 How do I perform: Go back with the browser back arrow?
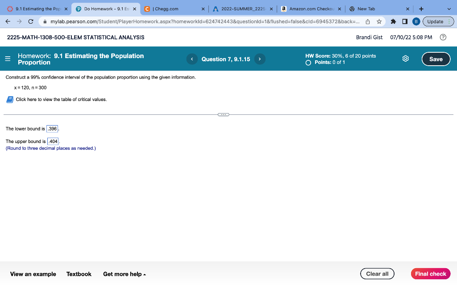8,21
